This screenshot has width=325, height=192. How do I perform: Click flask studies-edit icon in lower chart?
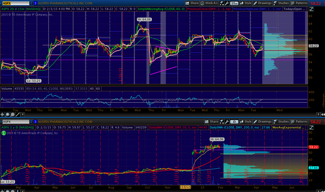tap(222, 122)
